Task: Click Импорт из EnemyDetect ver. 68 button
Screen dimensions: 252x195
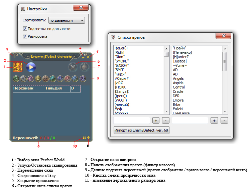Action: coord(141,130)
